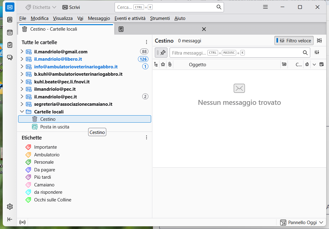
Task: Open the Pannello Oggi pane
Action: point(302,223)
